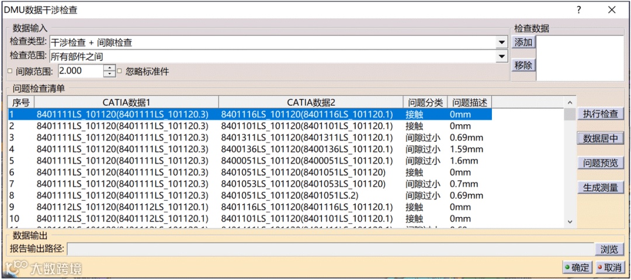Click the 报告输出路径 input field

coord(330,249)
